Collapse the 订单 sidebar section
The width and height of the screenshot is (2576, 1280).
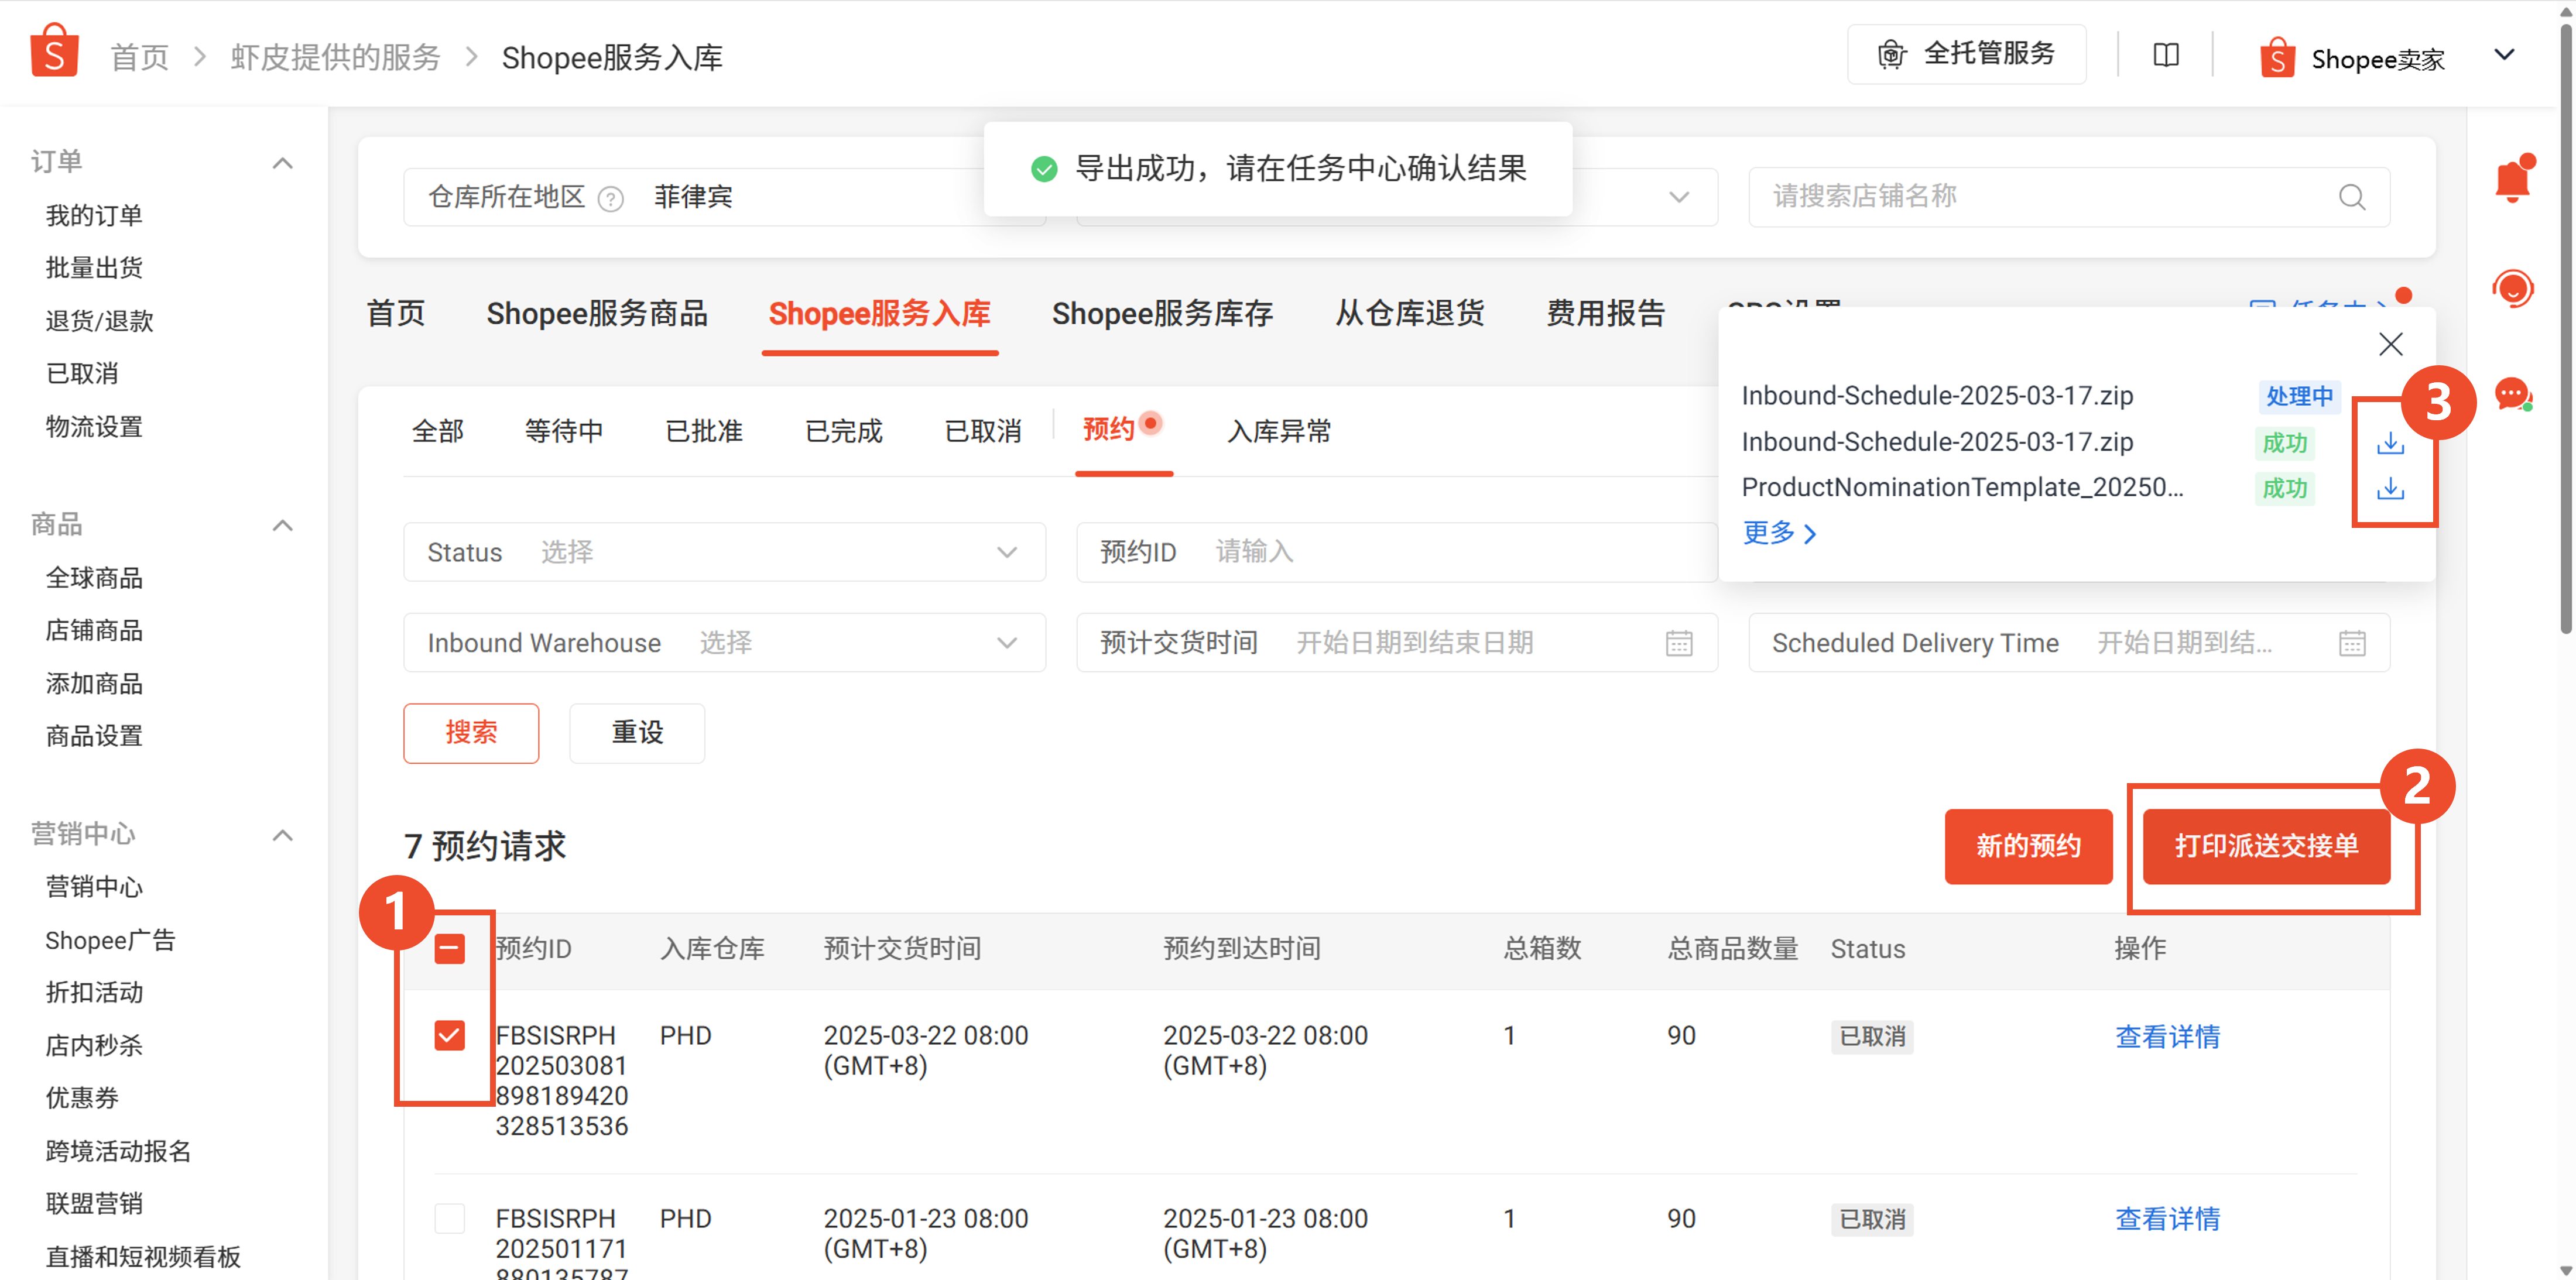tap(283, 163)
